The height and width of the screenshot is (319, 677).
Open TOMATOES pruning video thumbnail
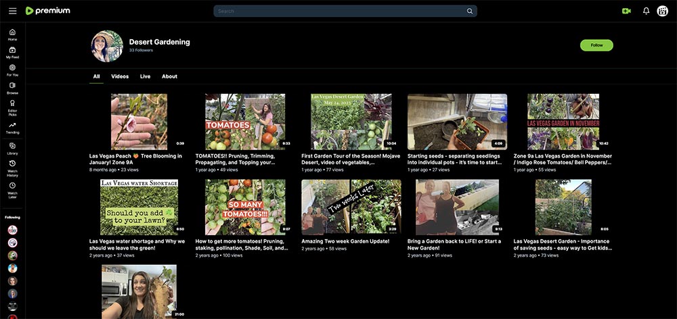tap(245, 122)
